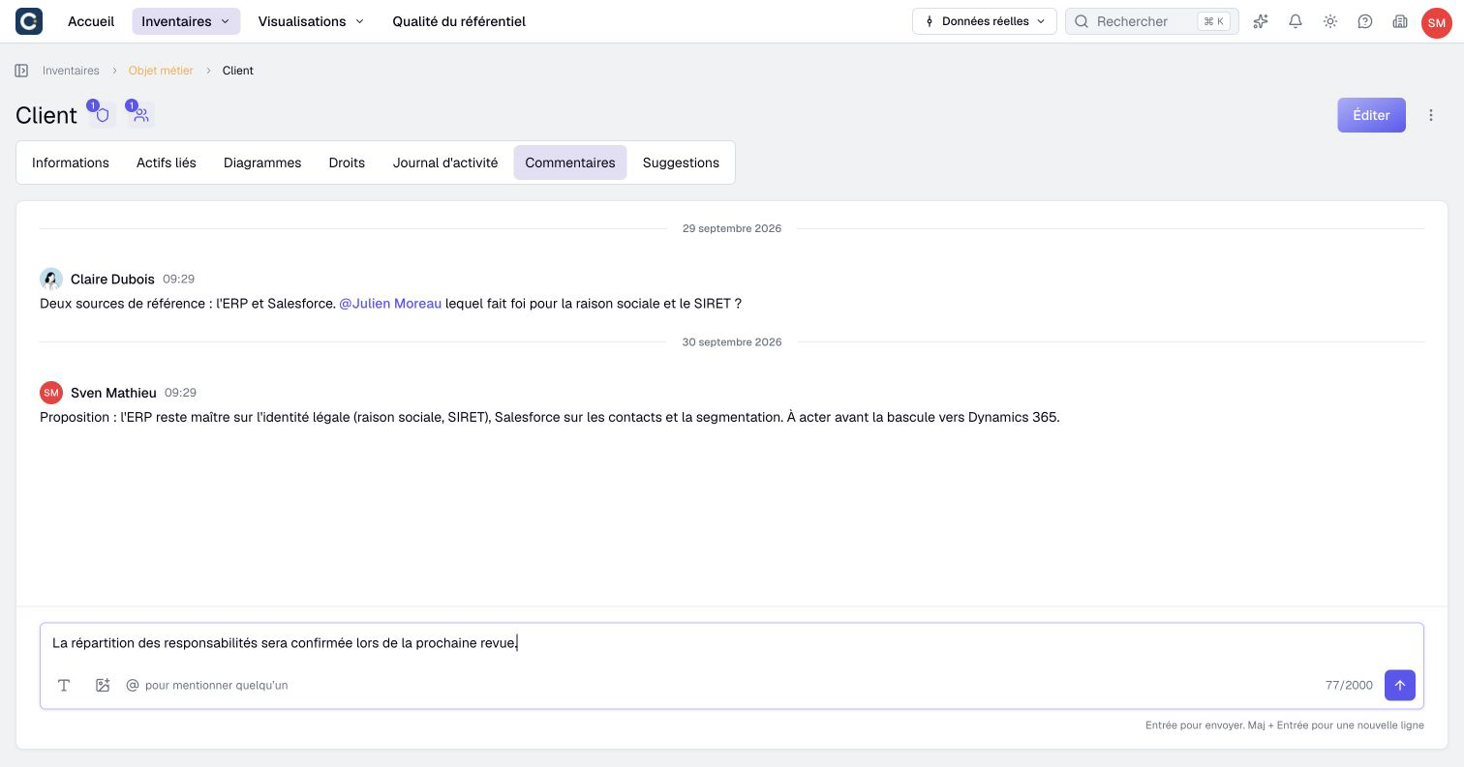Switch to the Journal d'activité tab
The image size is (1464, 767).
tap(445, 162)
